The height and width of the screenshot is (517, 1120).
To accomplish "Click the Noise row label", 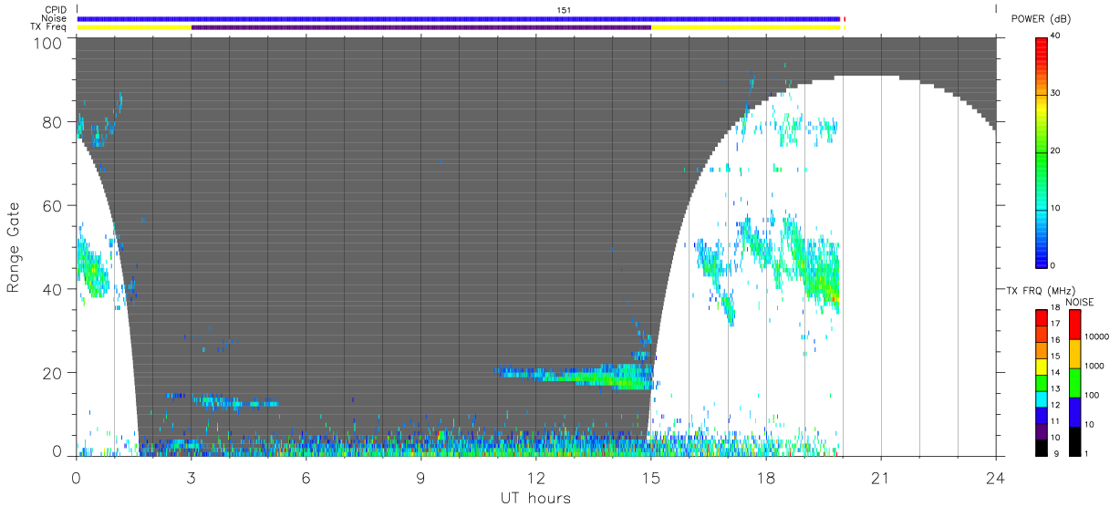I will tap(54, 18).
